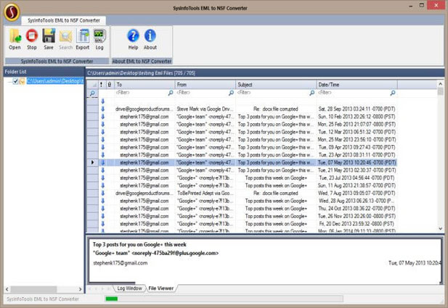448x308 pixels.
Task: Click email list scrollbar down arrow
Action: click(440, 229)
